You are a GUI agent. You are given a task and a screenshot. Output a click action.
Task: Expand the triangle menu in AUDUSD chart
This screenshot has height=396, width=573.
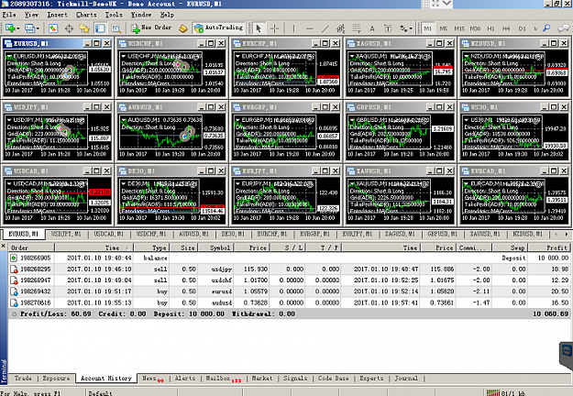pos(124,120)
